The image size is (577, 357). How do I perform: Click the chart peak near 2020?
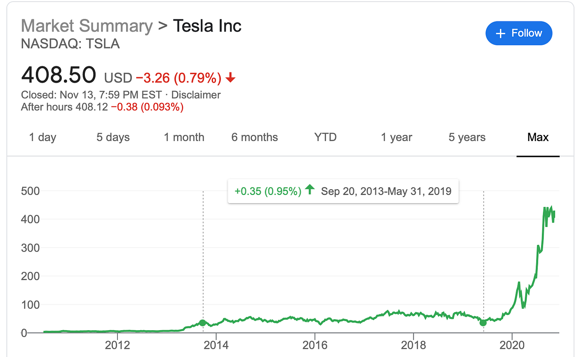pyautogui.click(x=551, y=208)
